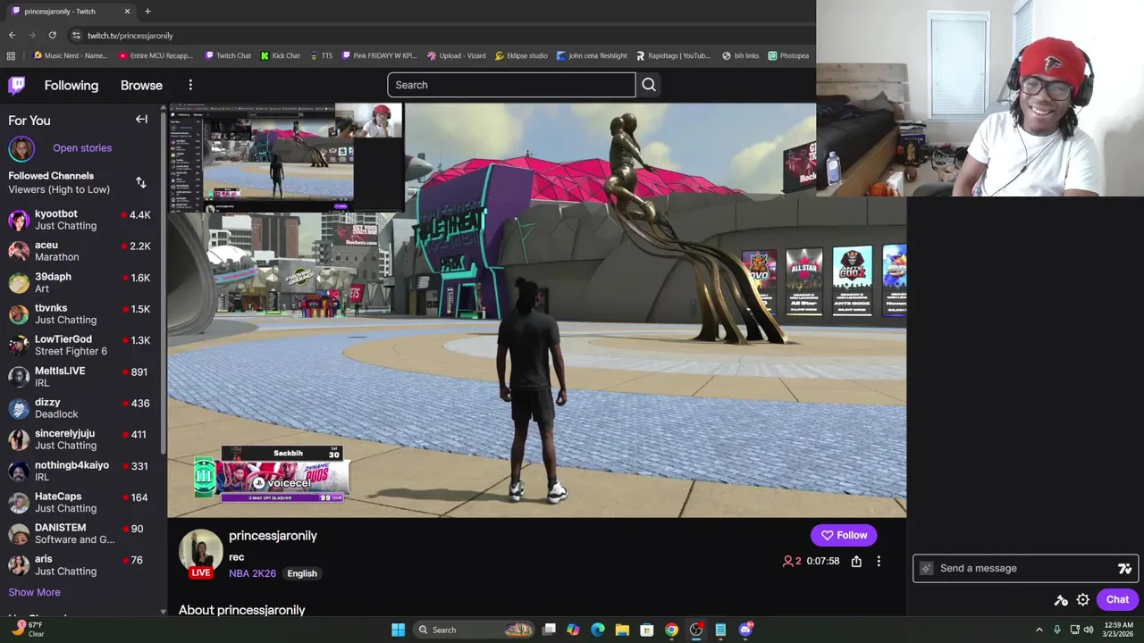The height and width of the screenshot is (643, 1144).
Task: Open the Kick Chat bookmark
Action: 280,55
